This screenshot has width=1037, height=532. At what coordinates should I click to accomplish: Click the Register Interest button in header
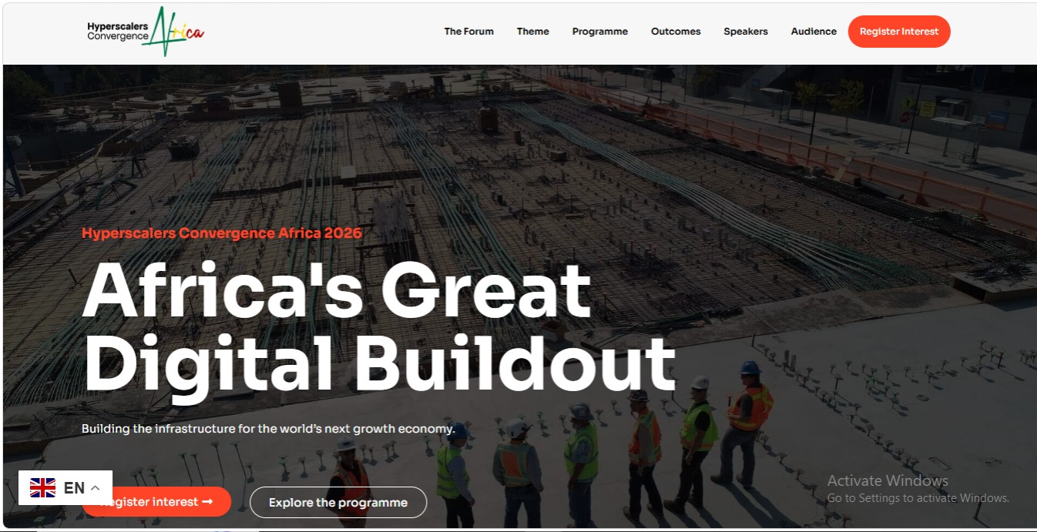pos(899,32)
